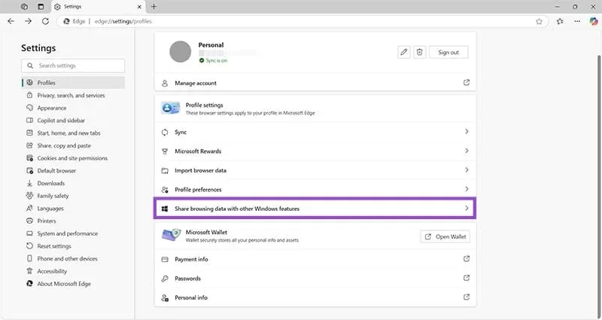This screenshot has width=602, height=320.
Task: Select Privacy, search, and services in sidebar
Action: (x=71, y=96)
